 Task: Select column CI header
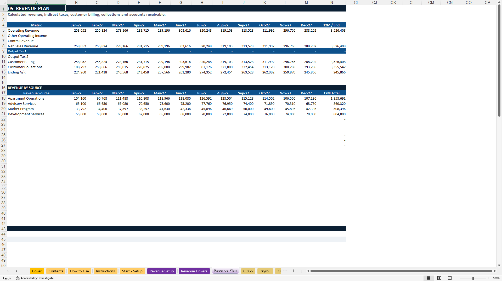[x=356, y=2]
